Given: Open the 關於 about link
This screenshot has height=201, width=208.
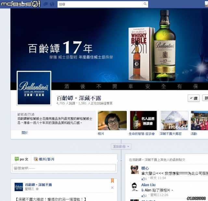Looking at the screenshot, I should 25,132.
